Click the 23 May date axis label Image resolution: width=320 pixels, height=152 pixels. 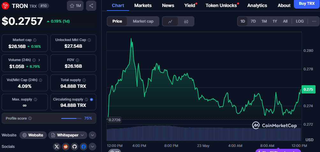tap(203, 146)
